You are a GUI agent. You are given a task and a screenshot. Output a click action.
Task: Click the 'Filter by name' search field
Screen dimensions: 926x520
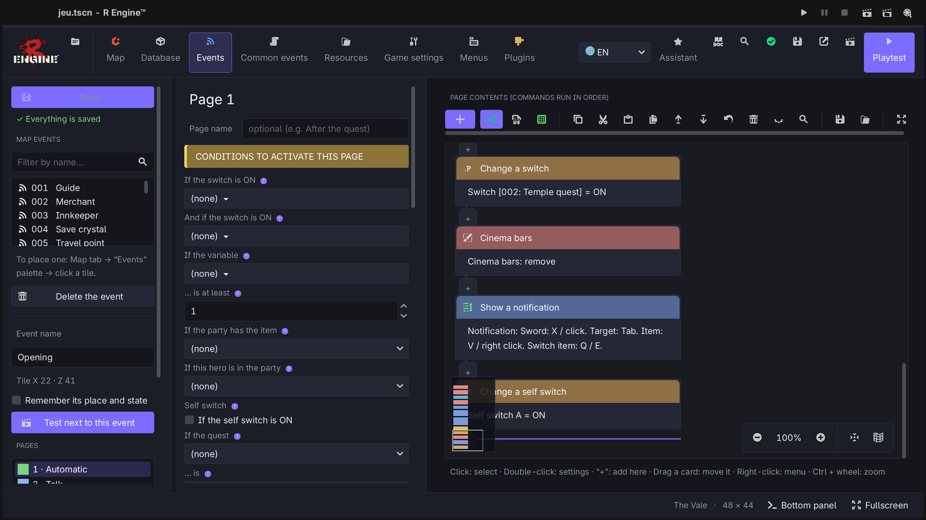[x=82, y=162]
